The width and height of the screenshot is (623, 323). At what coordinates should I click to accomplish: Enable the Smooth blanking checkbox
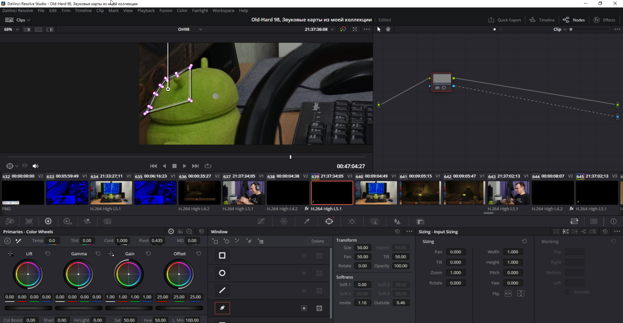(x=568, y=292)
